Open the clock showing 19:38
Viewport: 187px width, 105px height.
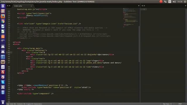[180, 1]
